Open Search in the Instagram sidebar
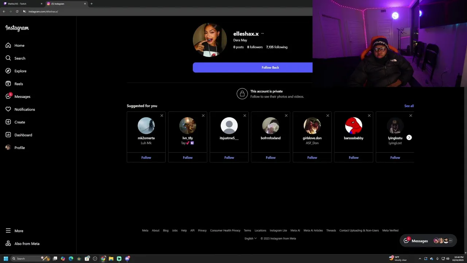This screenshot has width=467, height=263. 15,58
